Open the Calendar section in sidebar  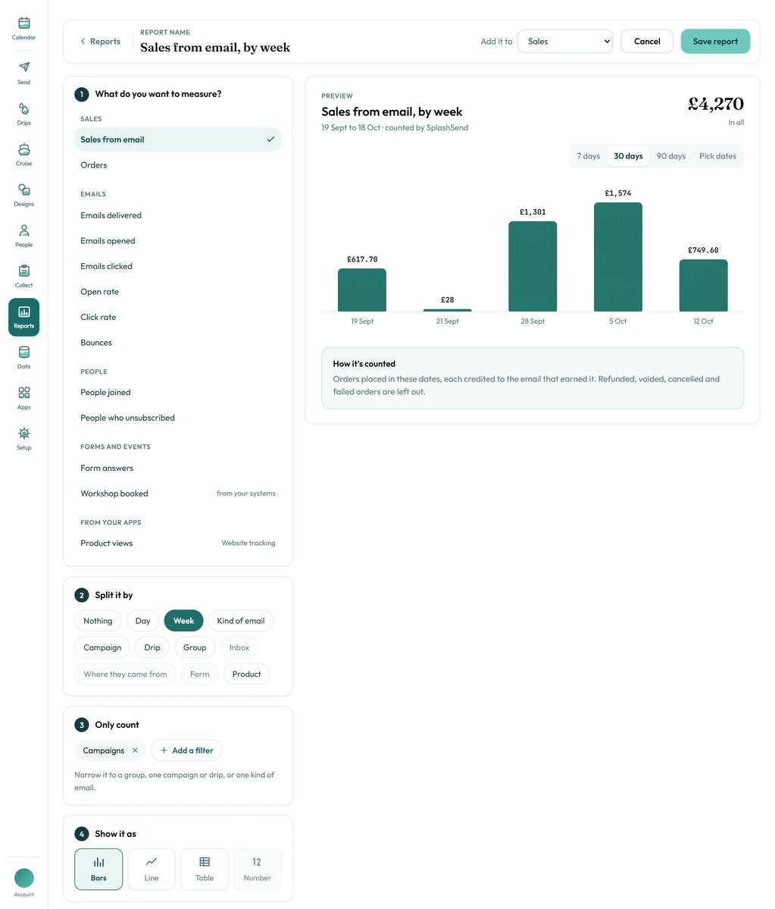coord(23,28)
